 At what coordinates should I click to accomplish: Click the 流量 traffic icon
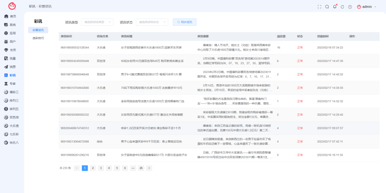pyautogui.click(x=7, y=58)
